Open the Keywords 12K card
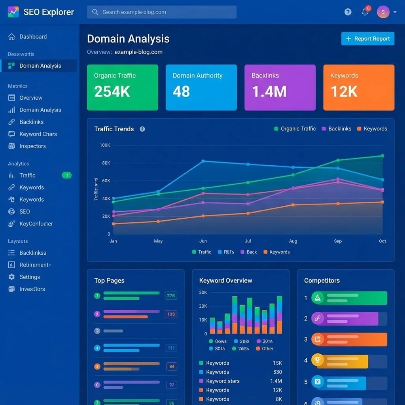 359,87
